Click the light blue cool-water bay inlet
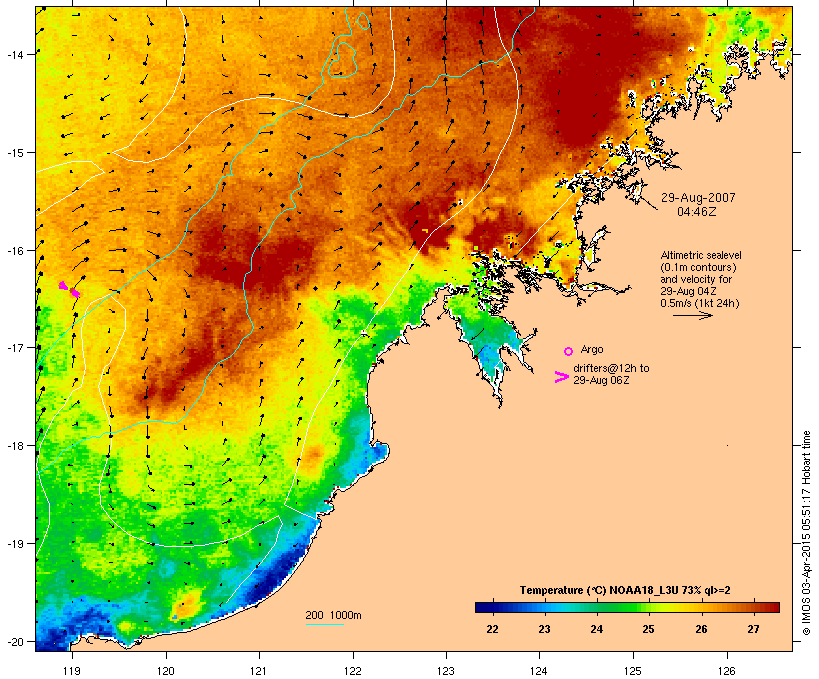The height and width of the screenshot is (679, 819). (x=488, y=349)
